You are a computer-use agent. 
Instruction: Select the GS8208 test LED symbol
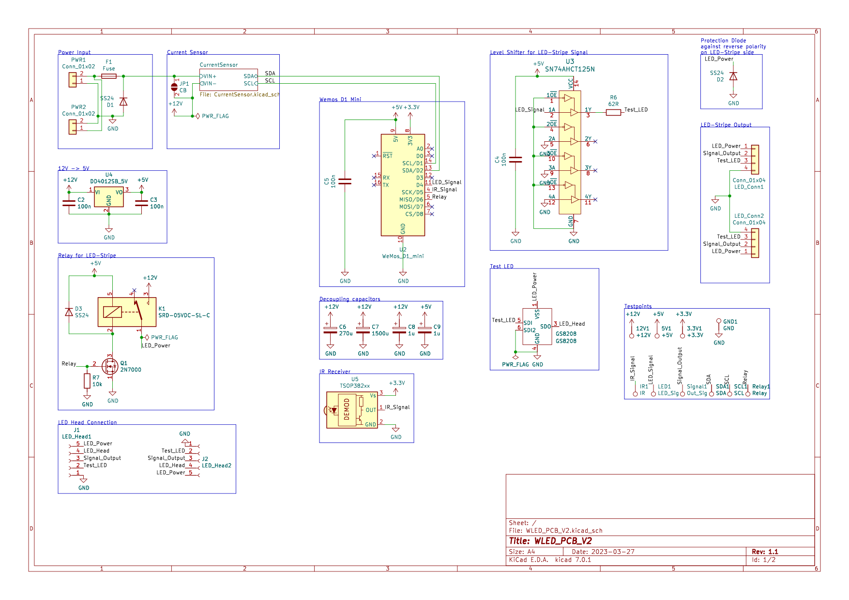537,327
